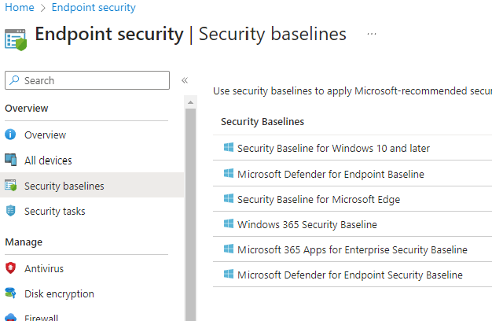Click Windows icon beside Security Baseline for Microsoft Edge
This screenshot has height=321, width=492.
[x=228, y=199]
